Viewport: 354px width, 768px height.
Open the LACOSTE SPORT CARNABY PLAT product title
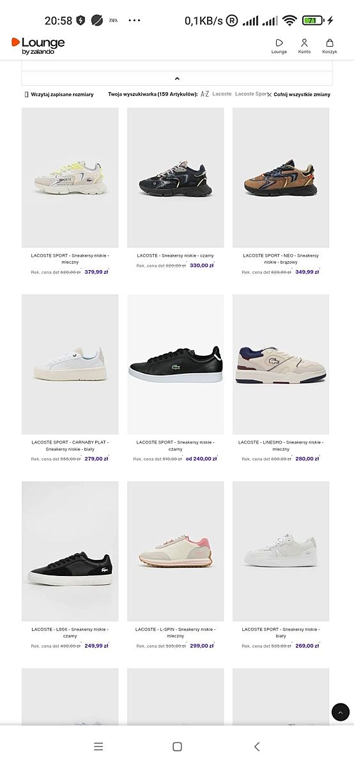pos(70,445)
